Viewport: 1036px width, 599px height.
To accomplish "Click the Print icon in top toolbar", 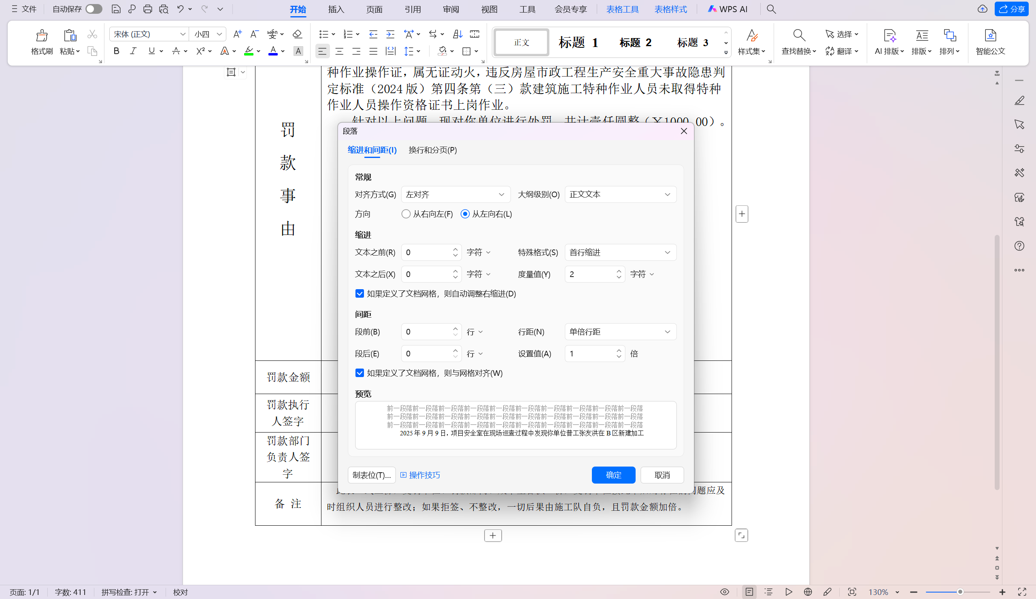I will click(x=148, y=9).
